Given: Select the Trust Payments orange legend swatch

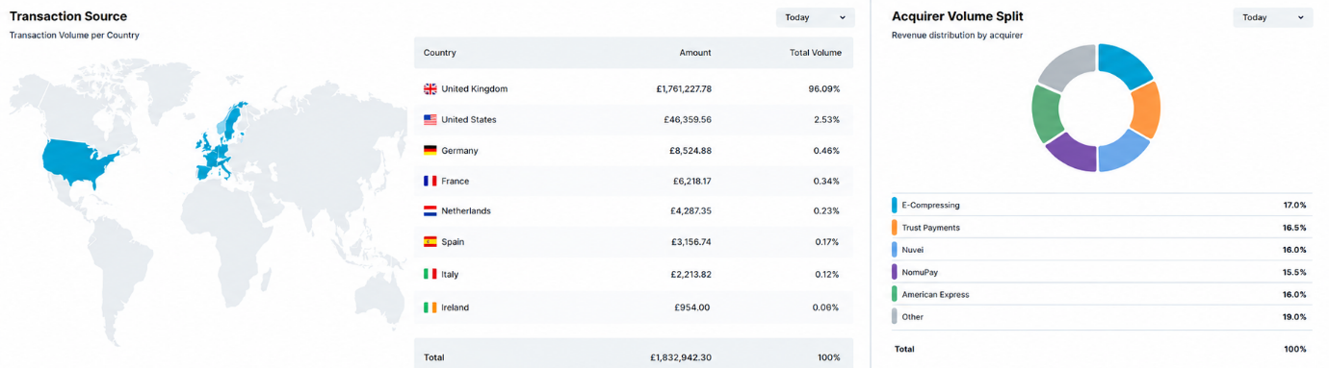Looking at the screenshot, I should [895, 228].
